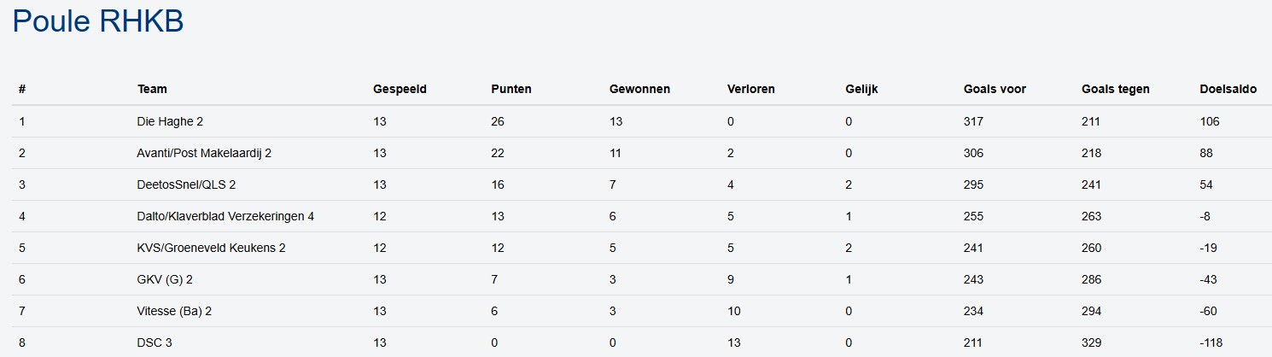Screen dimensions: 1272x357
Task: Click the Poule RHKB heading
Action: pos(98,22)
